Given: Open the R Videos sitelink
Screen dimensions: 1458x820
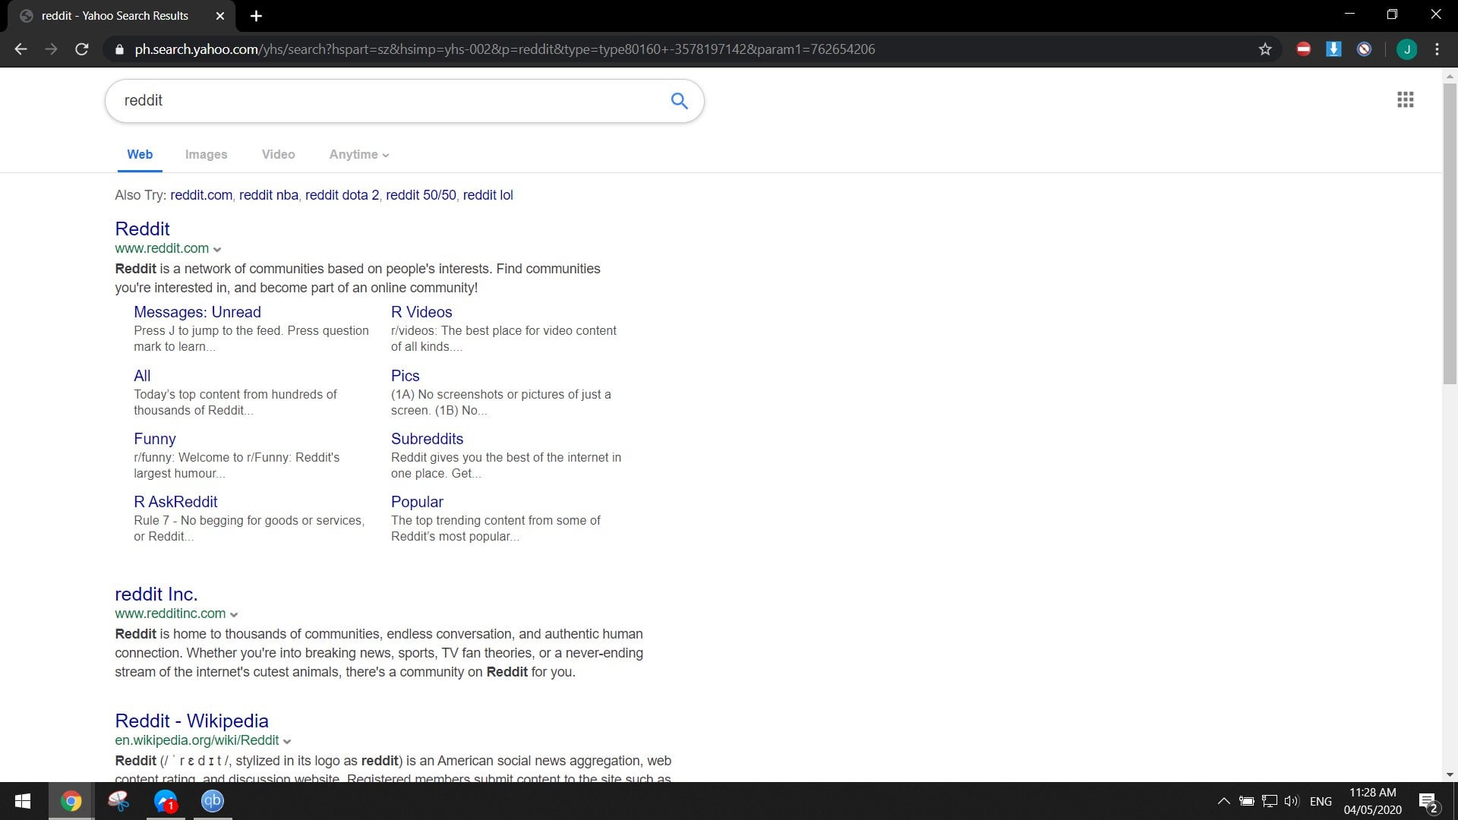Looking at the screenshot, I should click(x=421, y=312).
